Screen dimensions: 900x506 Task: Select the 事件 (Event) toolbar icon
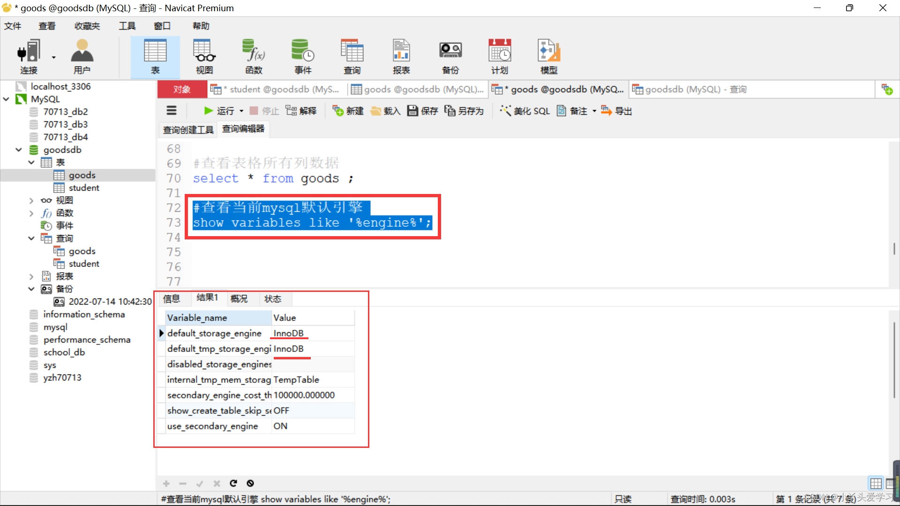tap(303, 57)
